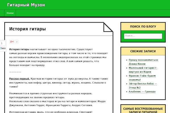Click the underlined Рассказ первый text
The image size is (170, 113).
pos(19,79)
